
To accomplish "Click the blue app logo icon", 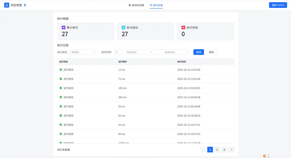I will tap(7, 5).
